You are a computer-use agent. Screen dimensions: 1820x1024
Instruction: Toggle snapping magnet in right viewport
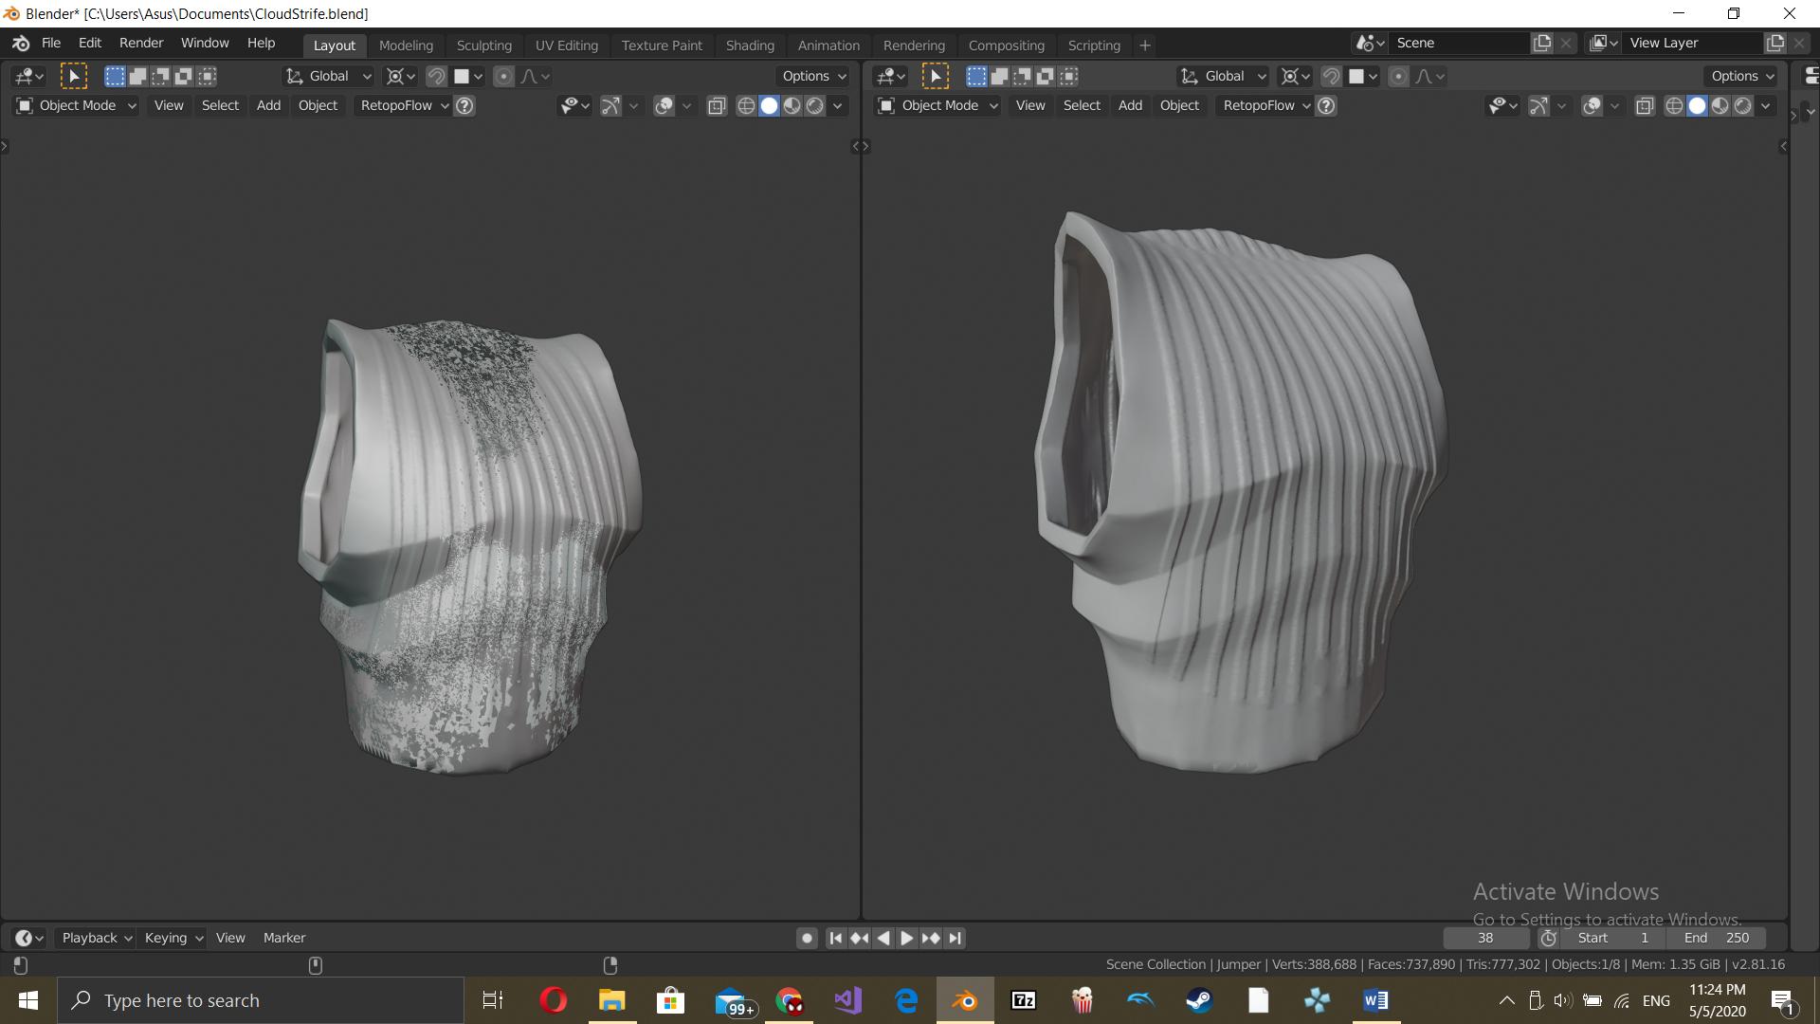point(1331,76)
